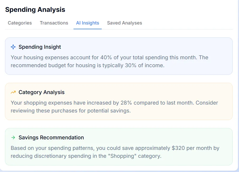Viewport: 239px width, 172px height.
Task: Click the green arrow Savings Recommendation icon
Action: pyautogui.click(x=13, y=137)
